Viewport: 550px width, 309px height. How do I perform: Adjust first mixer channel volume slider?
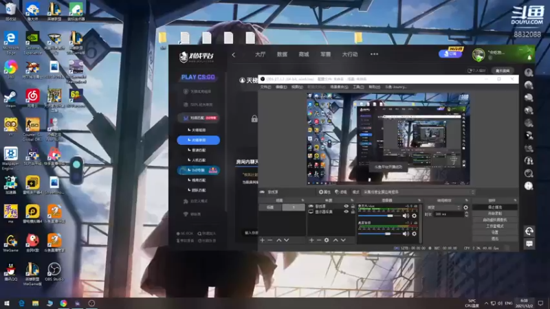pyautogui.click(x=379, y=216)
